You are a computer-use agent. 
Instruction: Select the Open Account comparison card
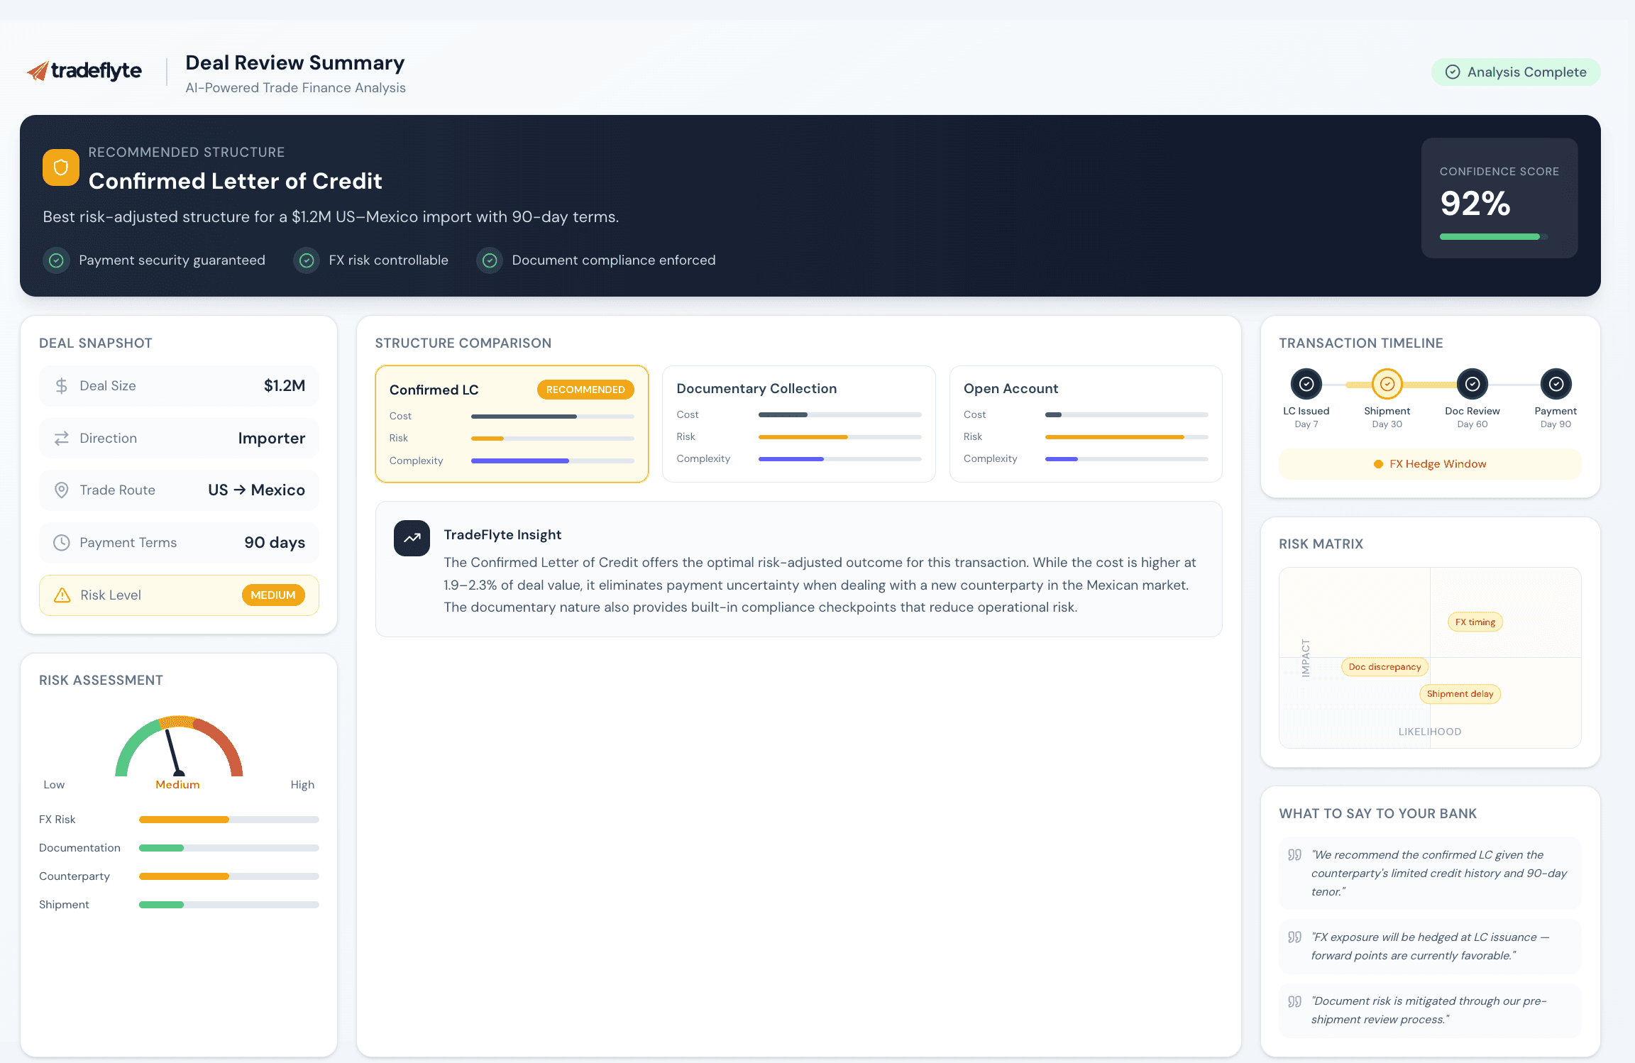click(x=1085, y=424)
